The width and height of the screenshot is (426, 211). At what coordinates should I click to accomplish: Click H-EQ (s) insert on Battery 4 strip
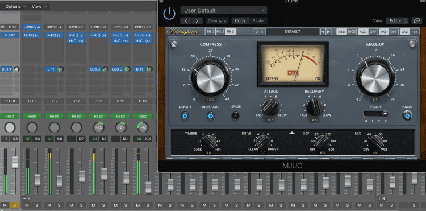(x=32, y=35)
